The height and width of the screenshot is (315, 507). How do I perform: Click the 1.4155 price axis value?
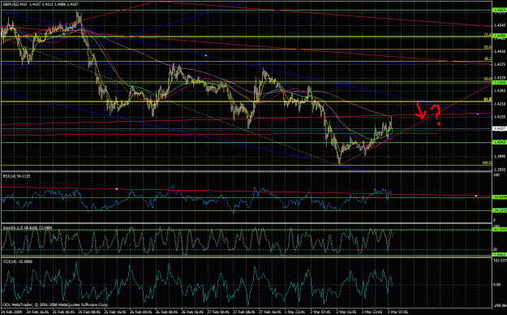[500, 117]
